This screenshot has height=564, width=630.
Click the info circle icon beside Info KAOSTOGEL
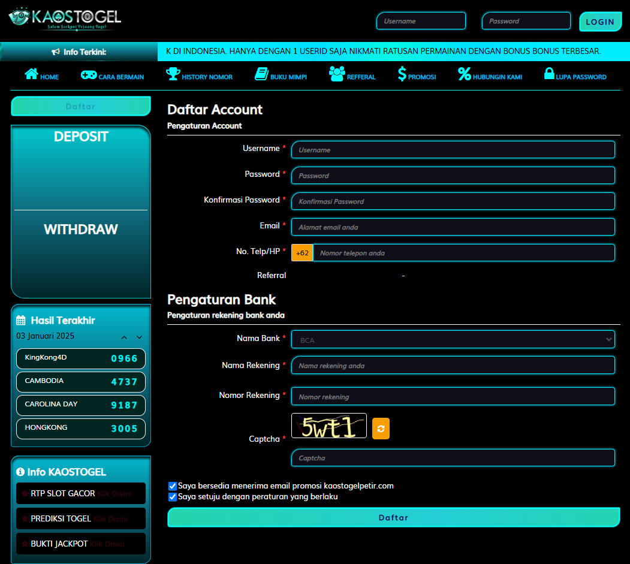20,472
